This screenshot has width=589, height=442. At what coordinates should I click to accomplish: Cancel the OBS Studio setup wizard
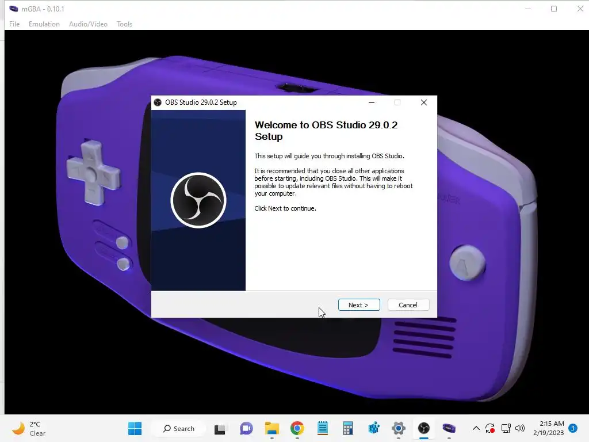point(408,305)
